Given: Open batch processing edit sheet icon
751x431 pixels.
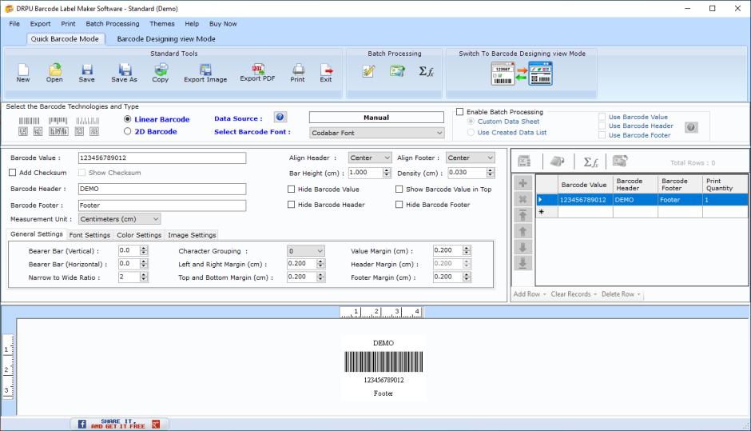Looking at the screenshot, I should coord(368,71).
